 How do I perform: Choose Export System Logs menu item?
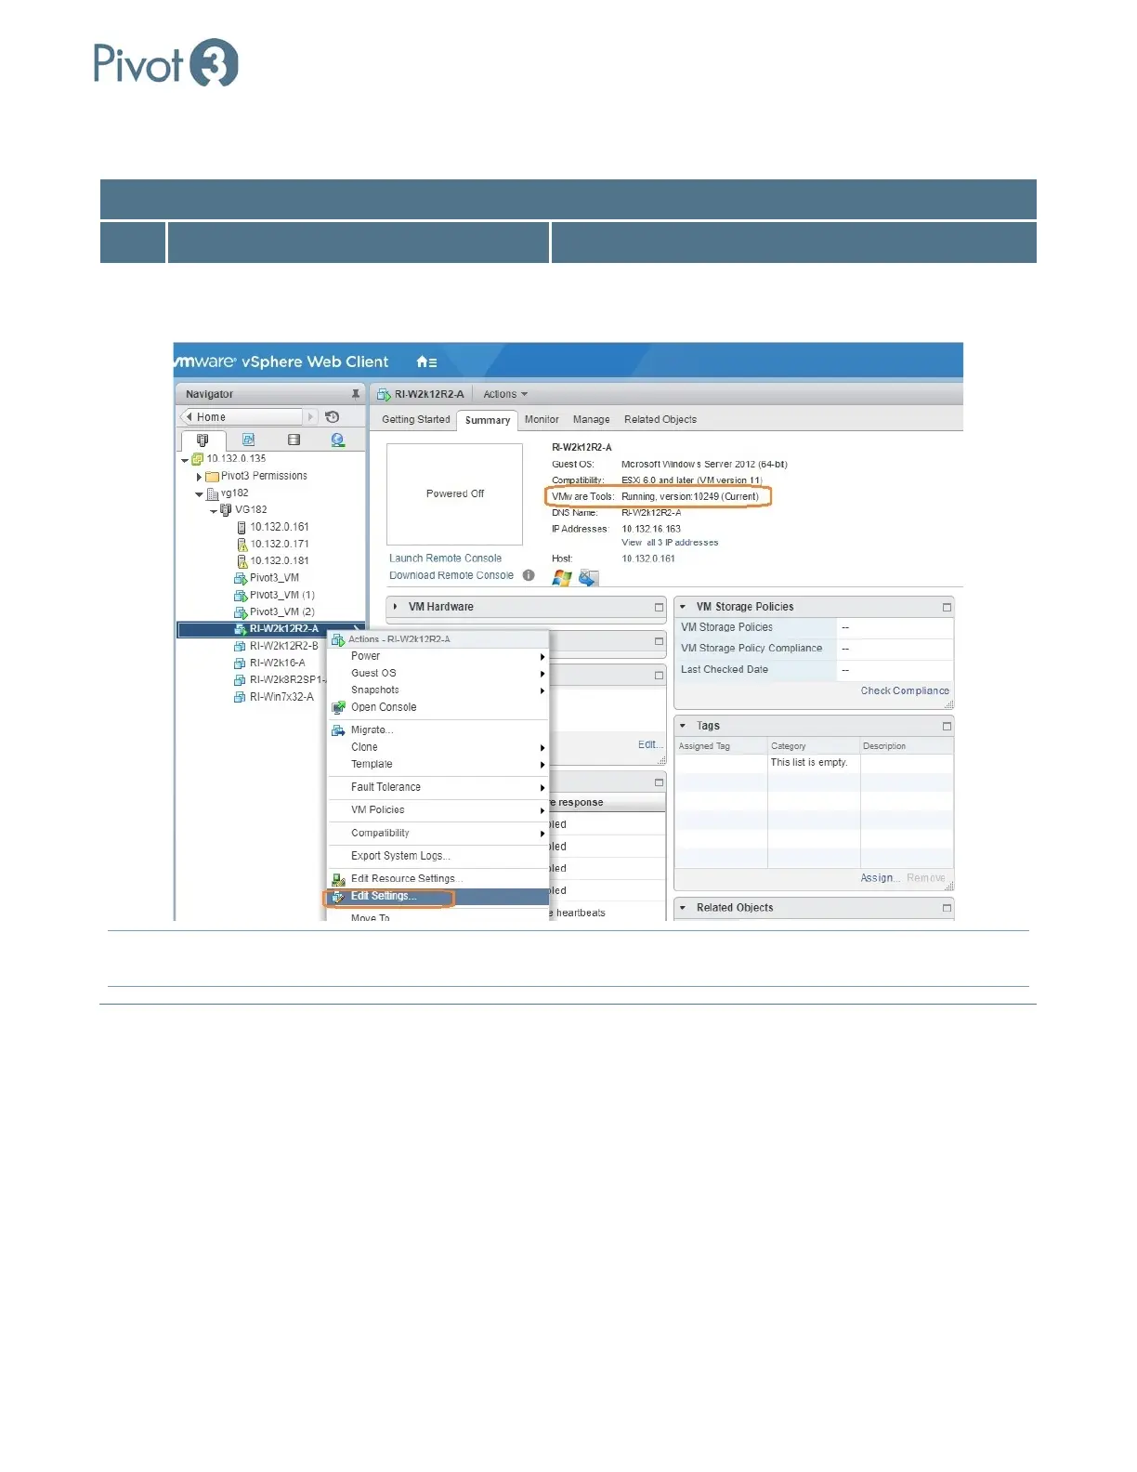click(438, 857)
